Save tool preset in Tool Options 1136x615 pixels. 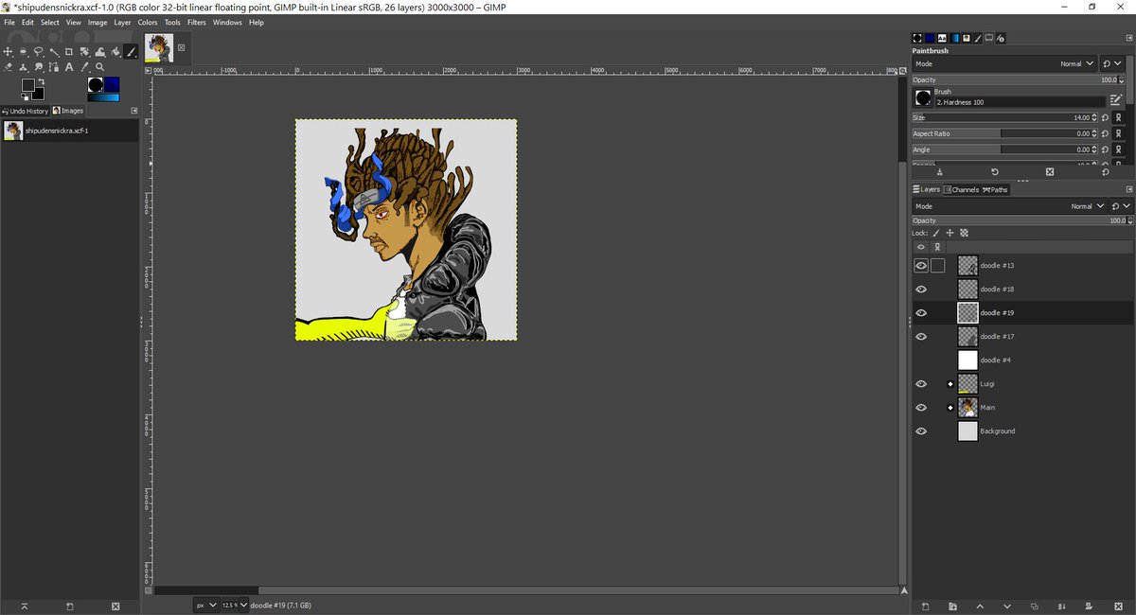point(939,172)
